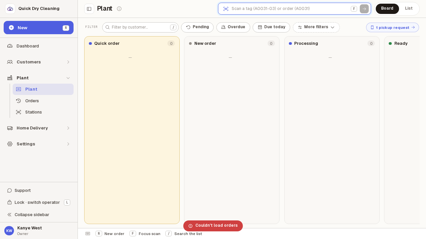The height and width of the screenshot is (239, 426).
Task: Open the Dashboard page
Action: coord(39,46)
